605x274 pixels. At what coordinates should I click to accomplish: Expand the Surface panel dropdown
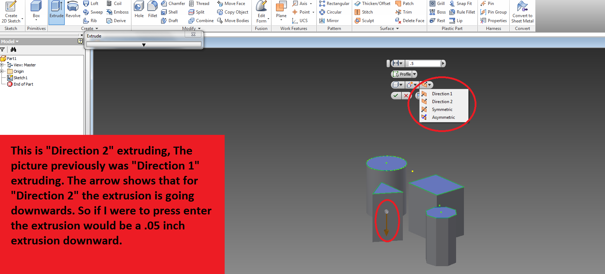pos(397,29)
